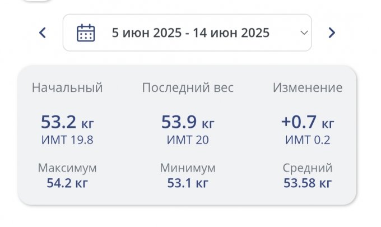Select the average weight 53.58 кг

(x=308, y=182)
